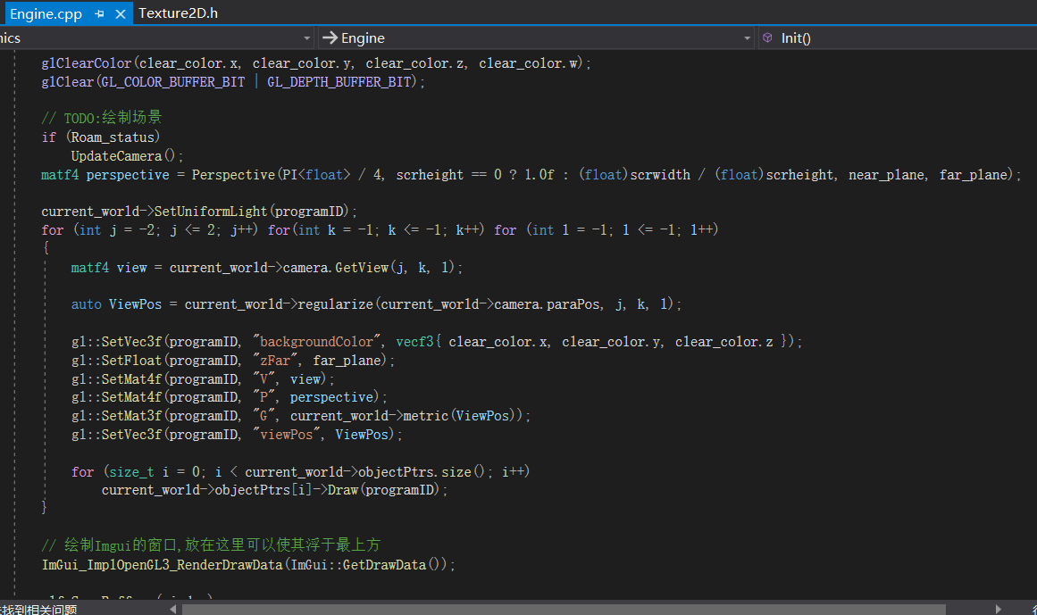1037x615 pixels.
Task: Expand the leftmost project dropdown arrow
Action: tap(307, 37)
